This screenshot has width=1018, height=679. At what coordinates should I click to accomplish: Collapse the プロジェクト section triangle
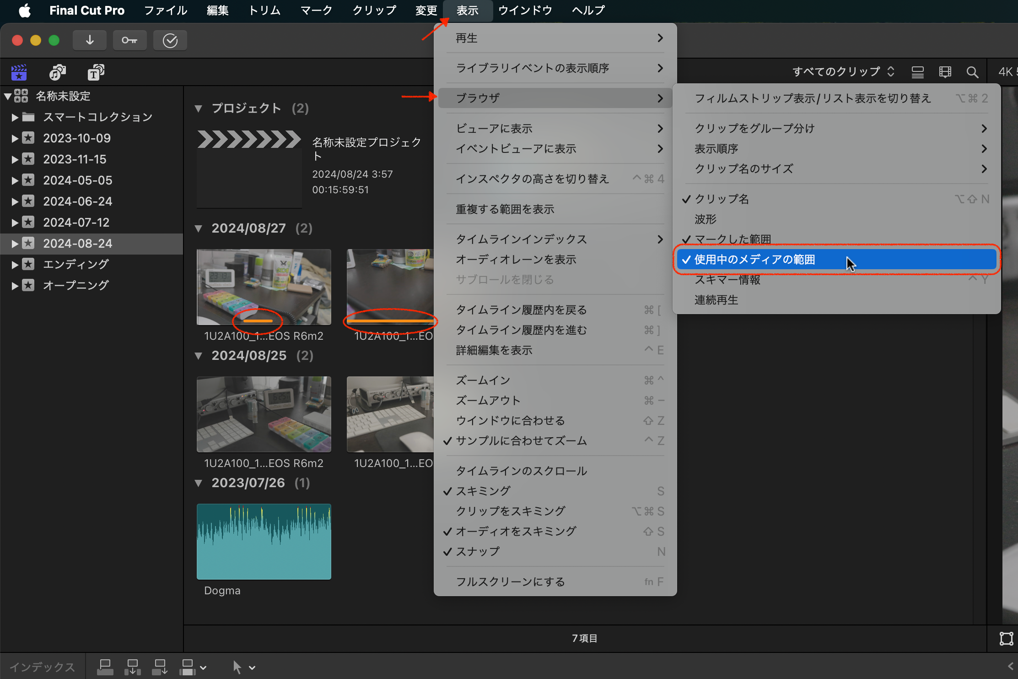click(x=199, y=109)
